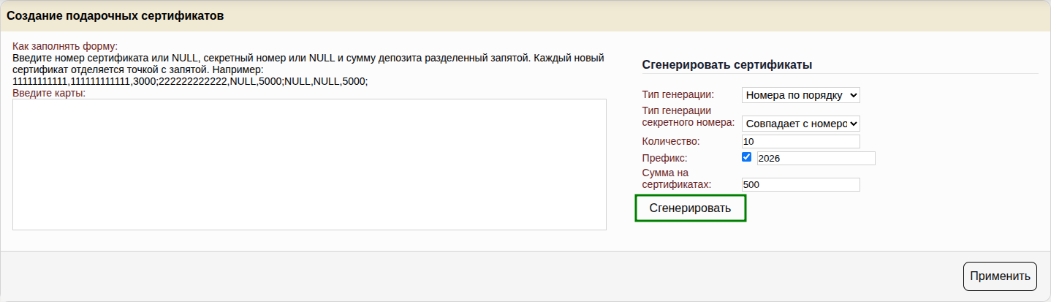Click the 'Количество:' label text
The image size is (1051, 302).
click(671, 141)
